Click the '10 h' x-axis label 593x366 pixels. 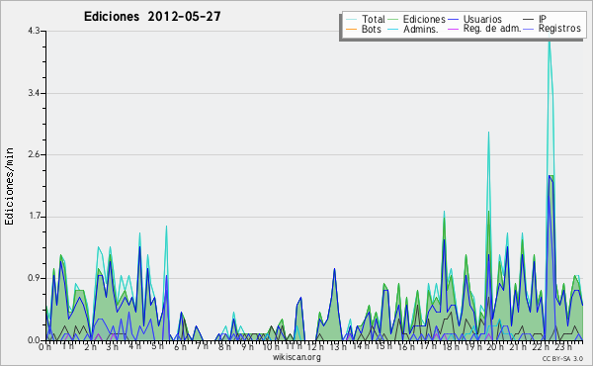point(271,346)
